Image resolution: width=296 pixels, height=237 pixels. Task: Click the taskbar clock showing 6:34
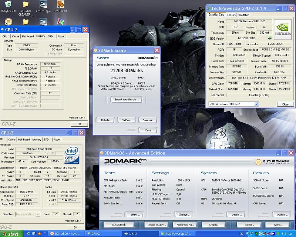(x=286, y=234)
